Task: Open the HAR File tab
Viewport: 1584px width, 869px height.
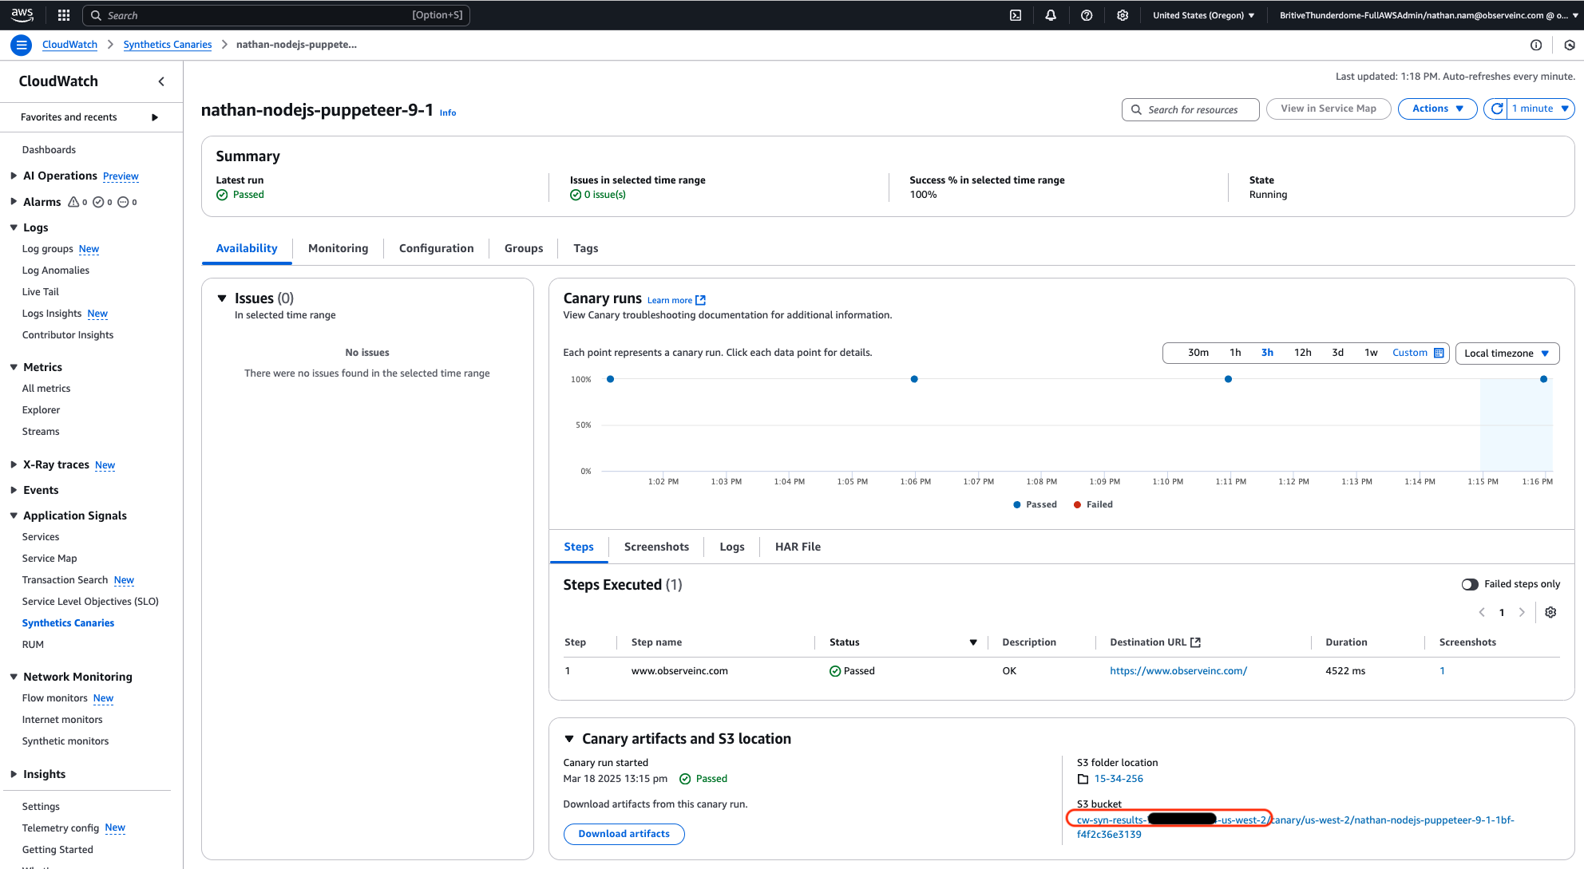Action: point(798,547)
